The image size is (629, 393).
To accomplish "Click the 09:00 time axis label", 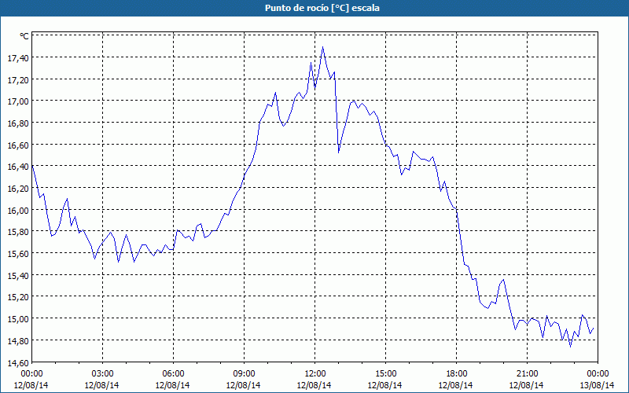I will click(244, 374).
